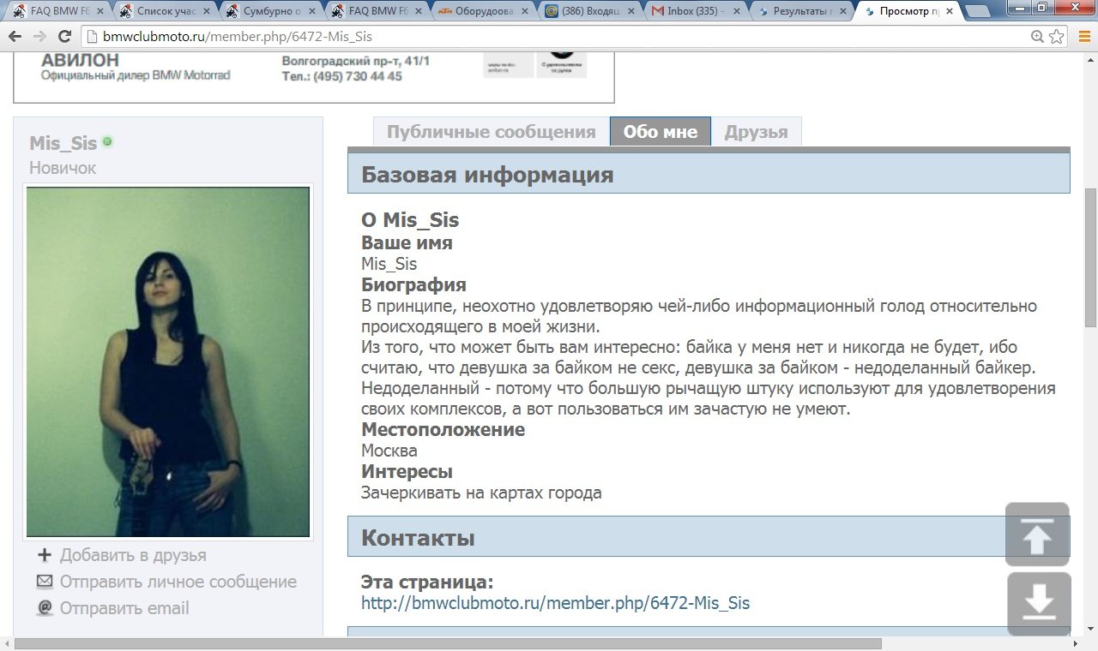Click the @ icon beside Отправить email

tap(45, 608)
